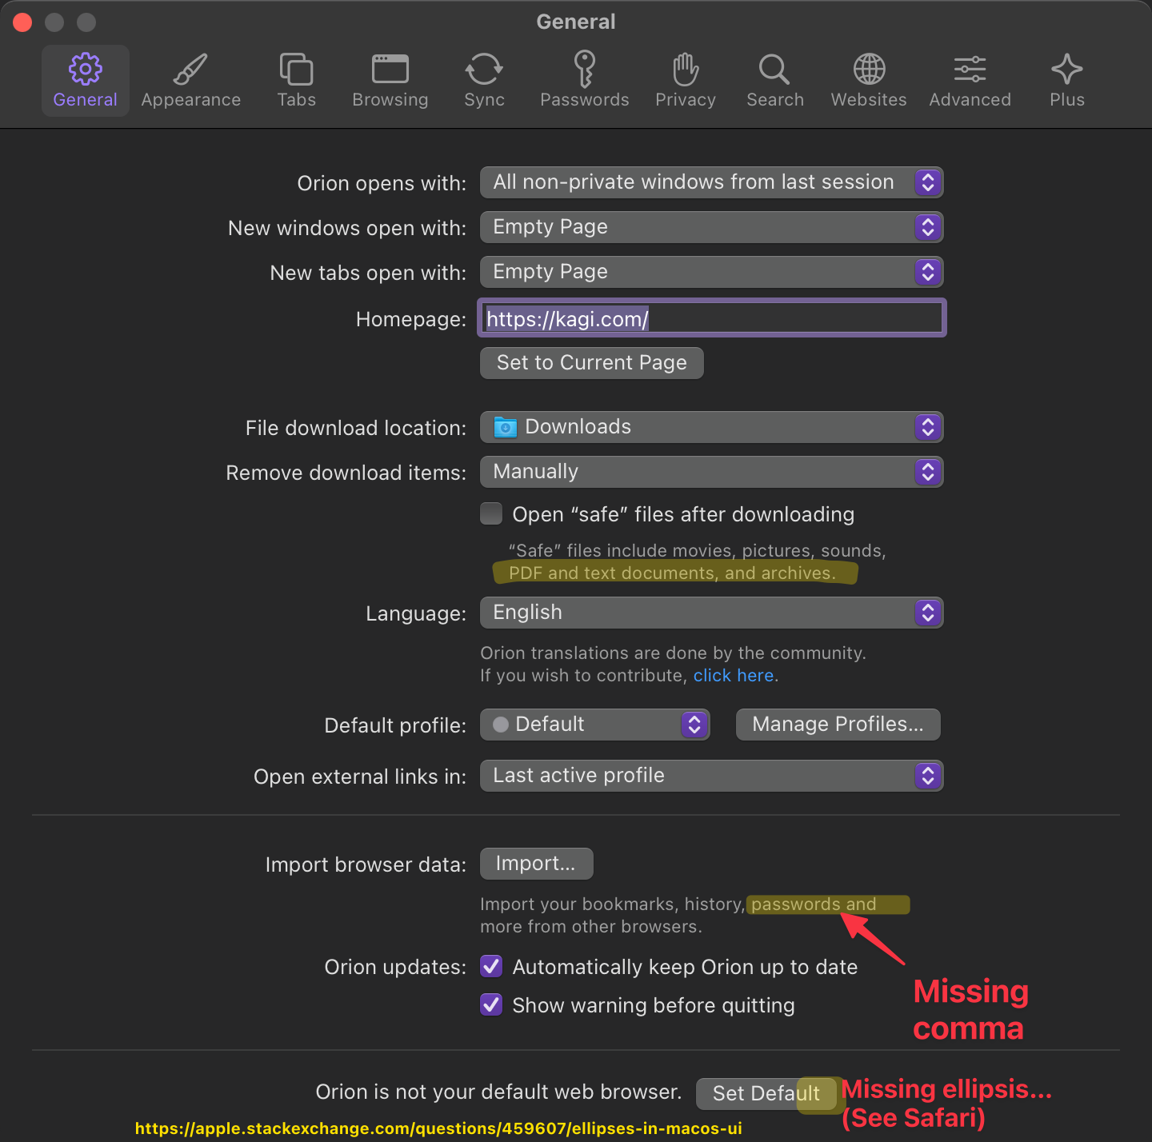Open the Appearance preferences pane

[190, 81]
